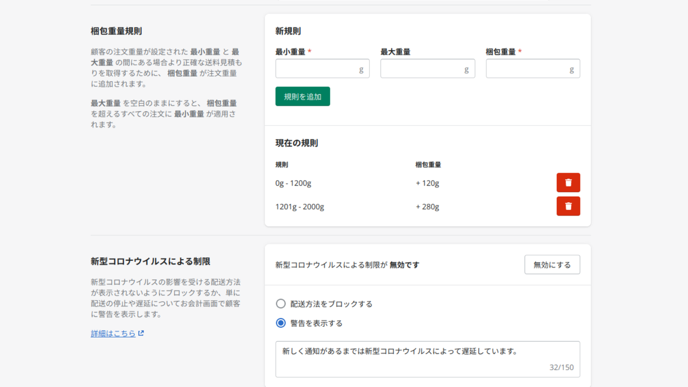Screen dimensions: 688x387
Task: Select 警告を表示する radio option
Action: click(x=281, y=323)
